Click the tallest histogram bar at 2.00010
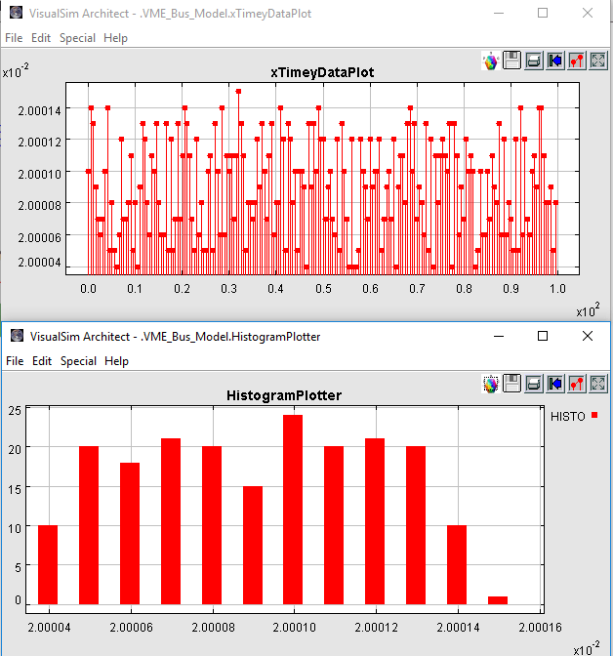This screenshot has width=613, height=656. click(293, 509)
